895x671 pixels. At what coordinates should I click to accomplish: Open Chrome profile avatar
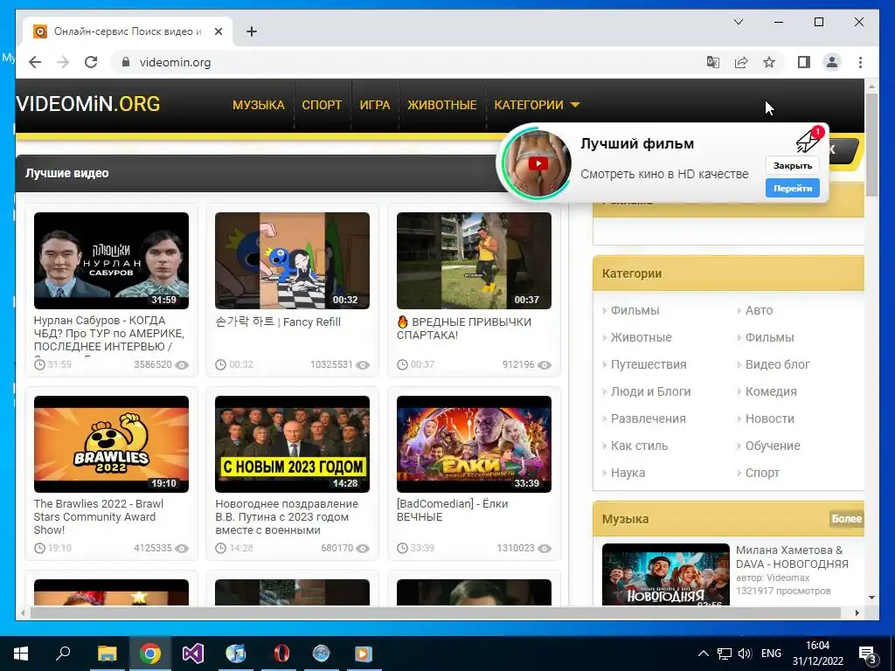pos(832,62)
